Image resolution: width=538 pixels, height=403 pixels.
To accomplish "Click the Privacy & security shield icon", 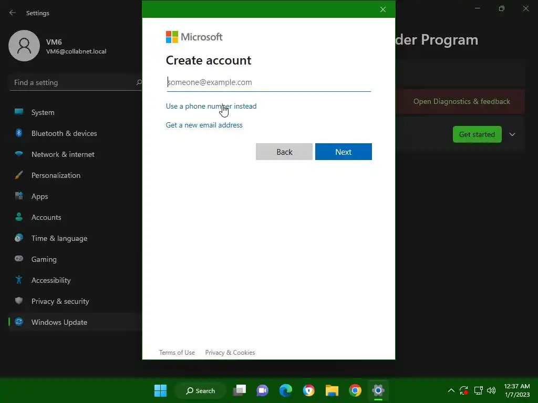I will coord(19,301).
